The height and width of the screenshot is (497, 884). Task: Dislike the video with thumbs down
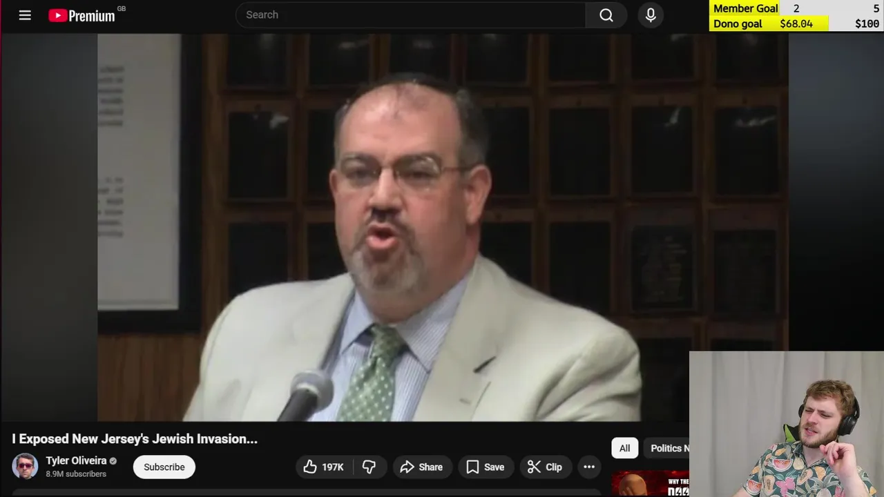369,467
